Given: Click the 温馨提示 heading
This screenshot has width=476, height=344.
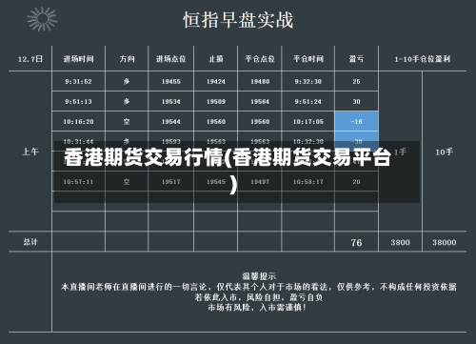Looking at the screenshot, I should (x=259, y=275).
